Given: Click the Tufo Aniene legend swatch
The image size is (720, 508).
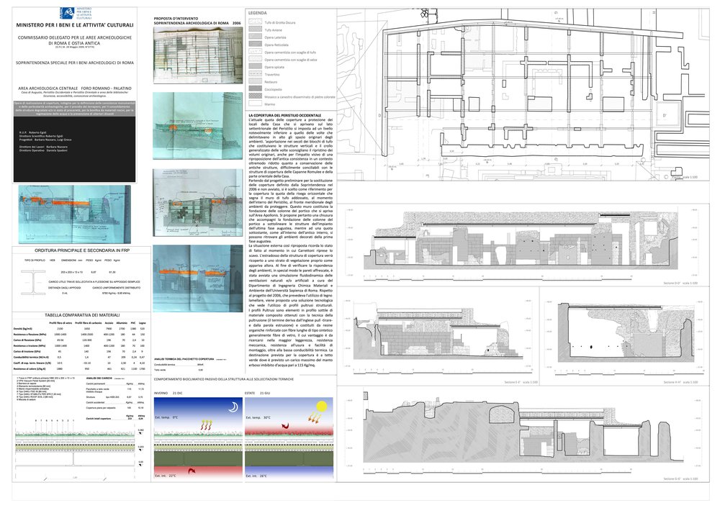Looking at the screenshot, I should 255,30.
